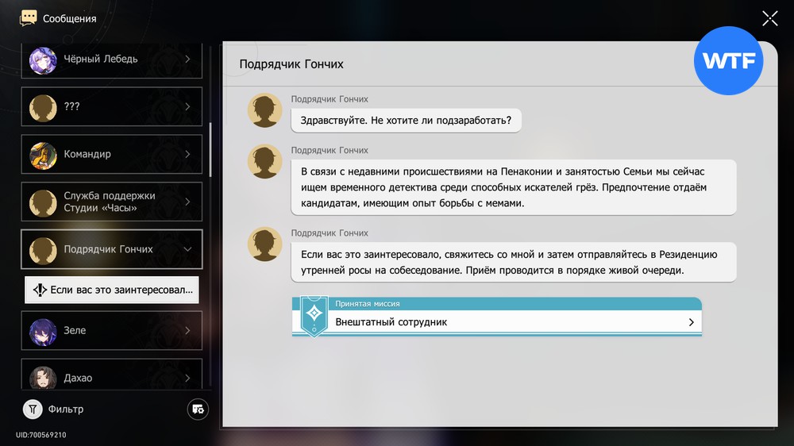This screenshot has width=794, height=446.
Task: Click the Чёрный Лебедь avatar icon
Action: pos(43,60)
